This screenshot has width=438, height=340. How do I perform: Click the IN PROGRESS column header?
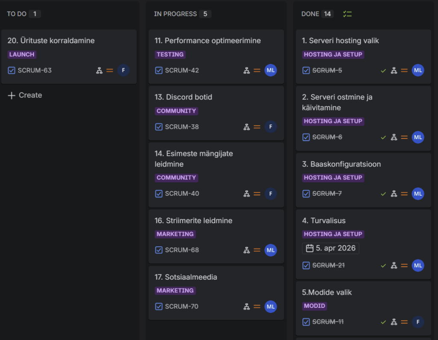click(175, 14)
